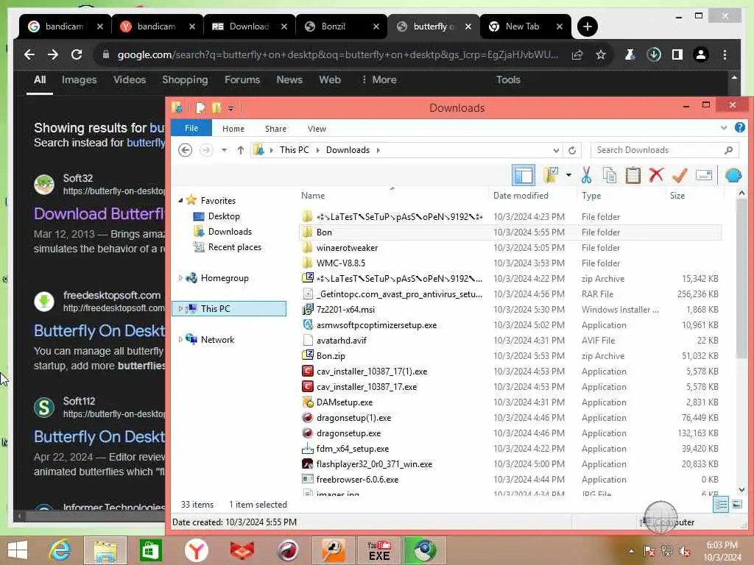Switch to large icons view in status bar
754x565 pixels.
point(736,505)
